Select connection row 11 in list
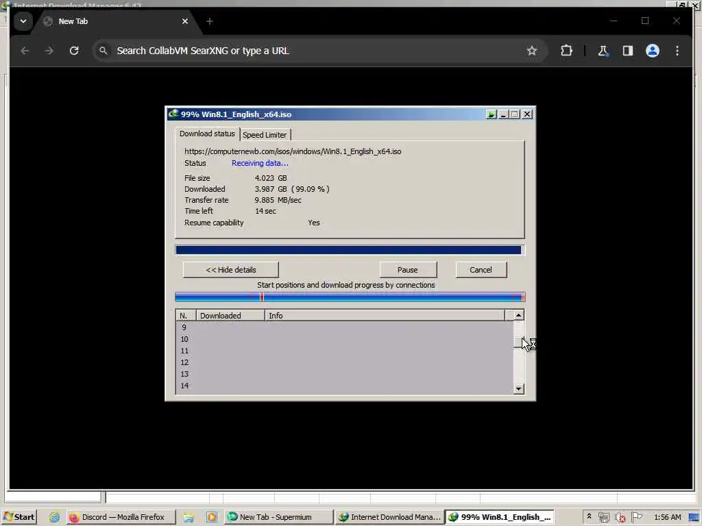This screenshot has width=702, height=526. (x=345, y=351)
